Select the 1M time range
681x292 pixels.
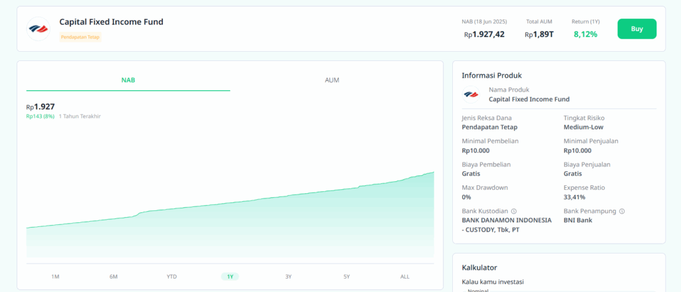pyautogui.click(x=55, y=276)
